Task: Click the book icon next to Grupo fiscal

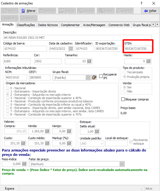Action: (x=94, y=77)
